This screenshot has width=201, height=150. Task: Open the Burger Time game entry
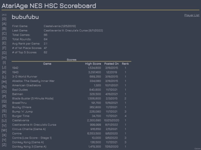click(x=21, y=116)
